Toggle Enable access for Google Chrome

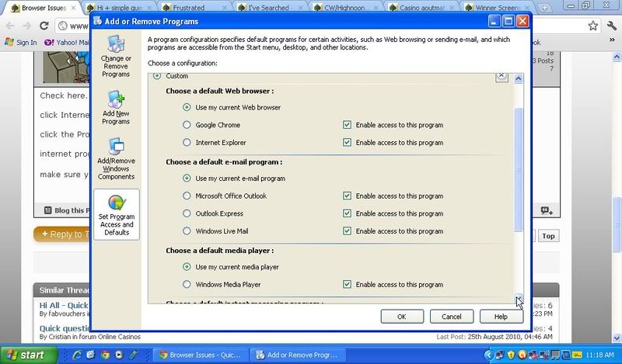347,125
